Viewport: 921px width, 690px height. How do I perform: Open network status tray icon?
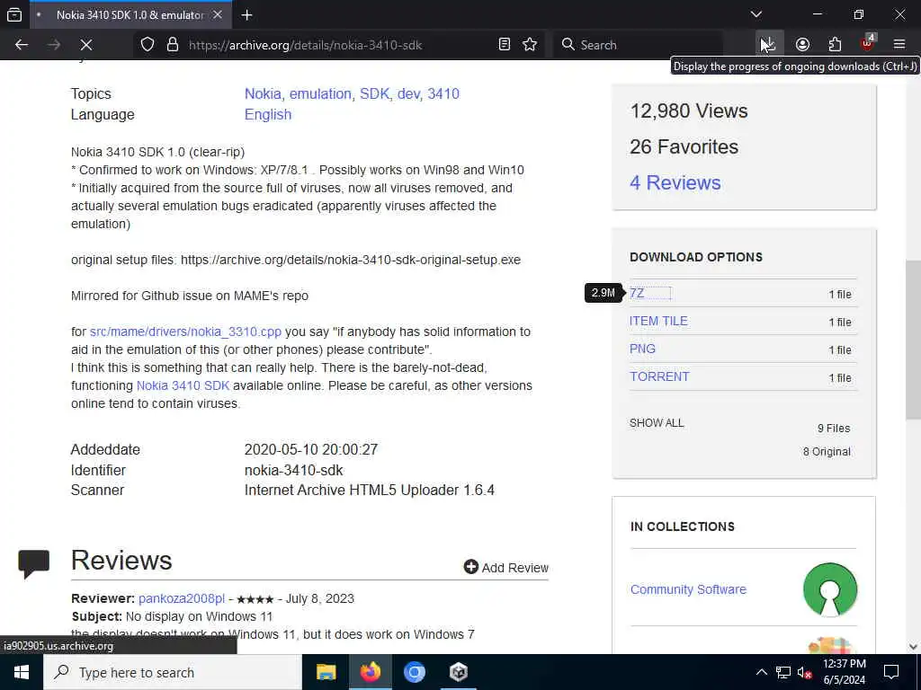(783, 672)
